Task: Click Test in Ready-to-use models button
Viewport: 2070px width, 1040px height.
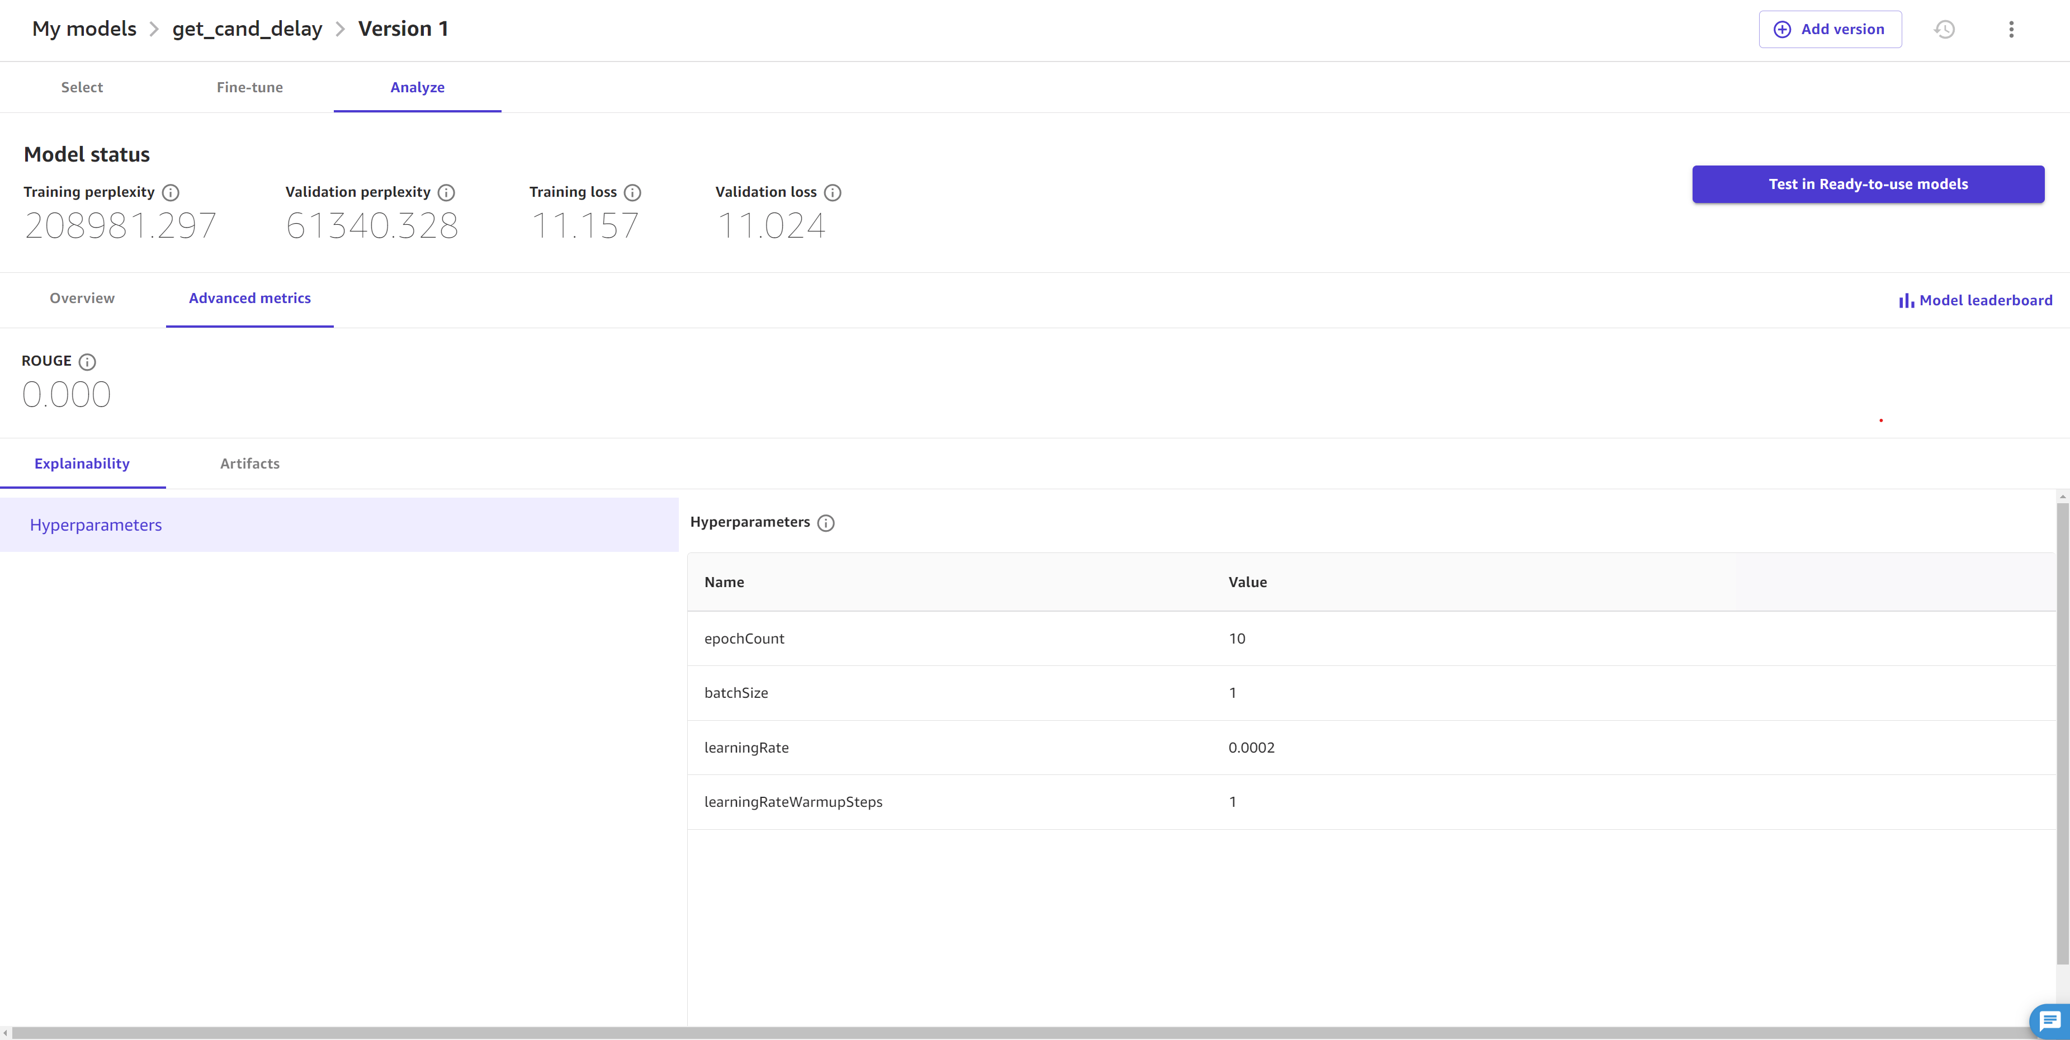Action: coord(1869,183)
